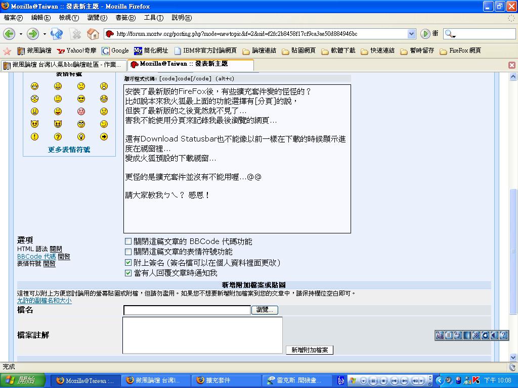Screen dimensions: 518x388
Task: Open the Back button history dropdown arrow
Action: coord(21,34)
